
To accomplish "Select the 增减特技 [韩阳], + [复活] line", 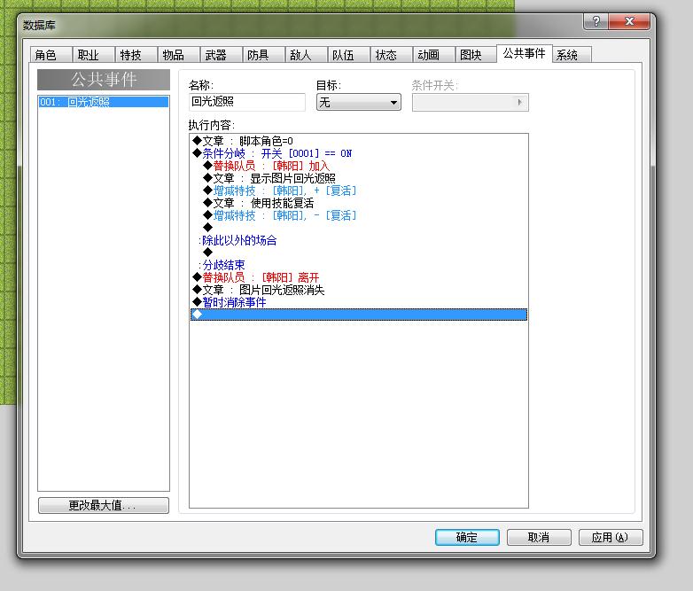I will 358,191.
